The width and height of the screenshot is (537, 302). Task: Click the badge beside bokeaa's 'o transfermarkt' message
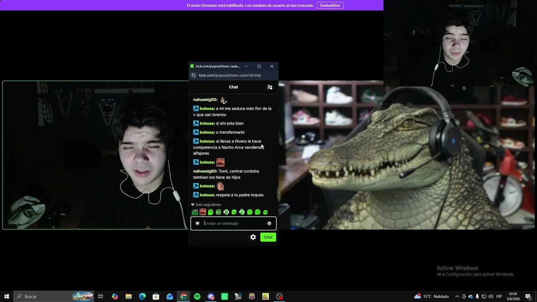pos(196,133)
